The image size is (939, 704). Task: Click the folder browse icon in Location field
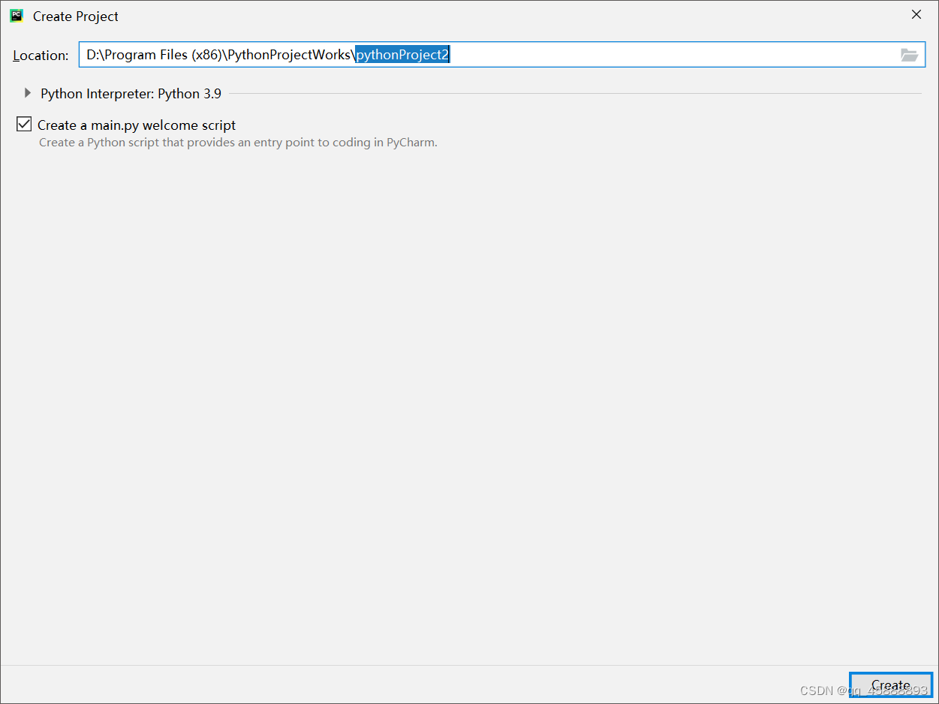point(909,55)
